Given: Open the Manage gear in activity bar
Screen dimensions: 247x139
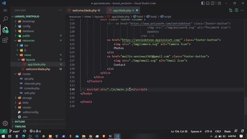Looking at the screenshot, I should click(5, 123).
